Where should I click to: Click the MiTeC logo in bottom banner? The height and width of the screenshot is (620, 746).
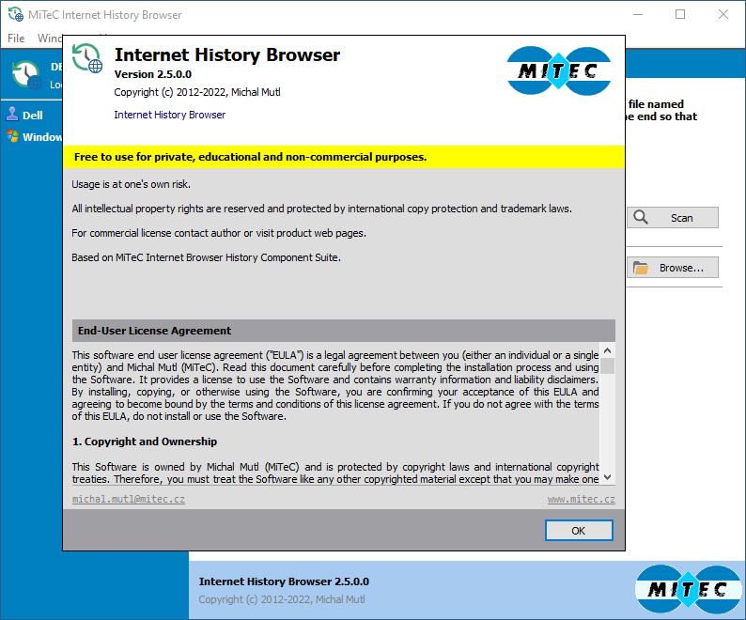coord(689,589)
